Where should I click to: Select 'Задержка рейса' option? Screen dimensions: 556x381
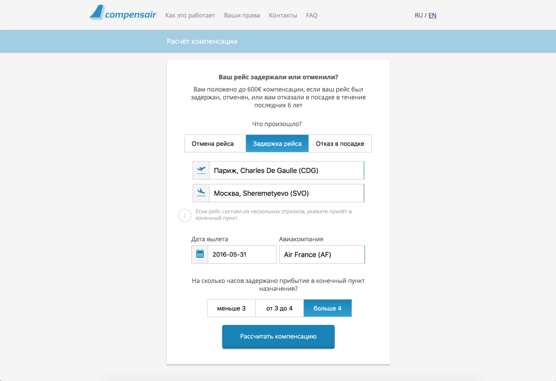click(277, 143)
